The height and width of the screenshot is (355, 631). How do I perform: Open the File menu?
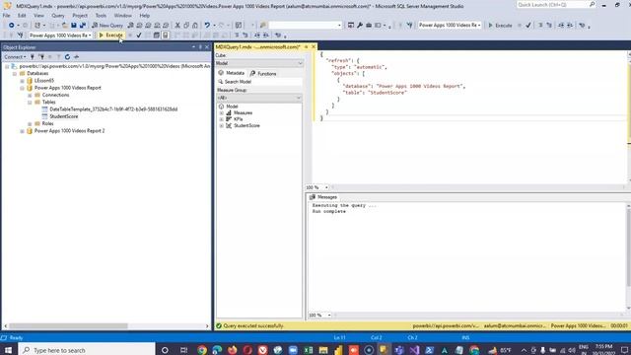pos(7,16)
